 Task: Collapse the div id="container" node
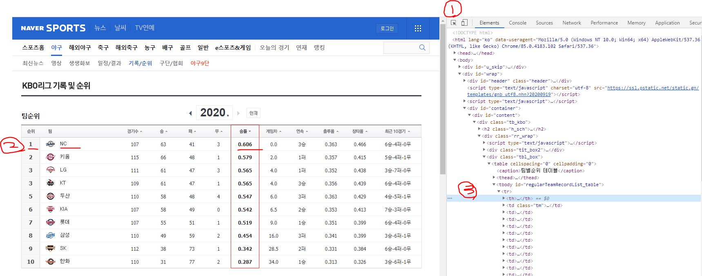pyautogui.click(x=465, y=108)
